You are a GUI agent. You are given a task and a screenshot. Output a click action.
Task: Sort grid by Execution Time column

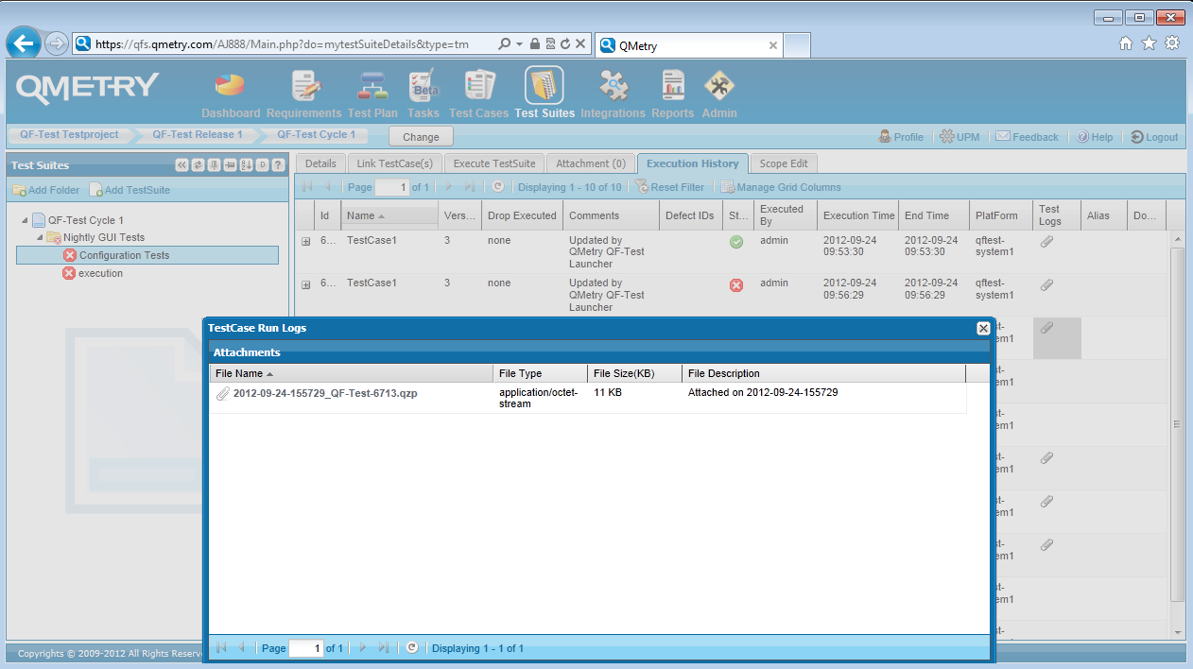coord(858,215)
